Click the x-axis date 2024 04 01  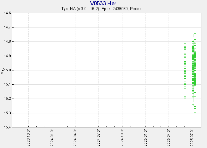tap(75, 138)
